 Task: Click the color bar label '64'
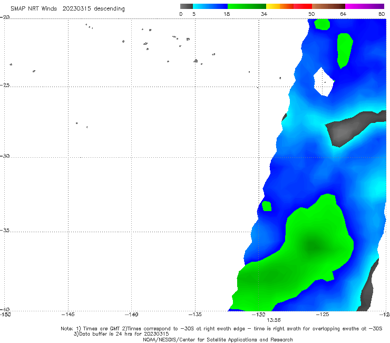click(x=343, y=14)
